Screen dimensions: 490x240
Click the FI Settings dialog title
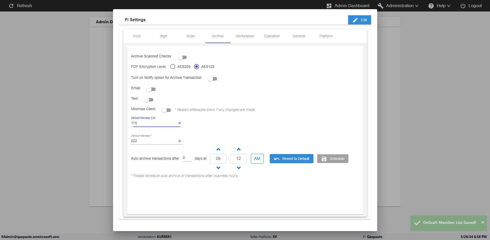tap(135, 20)
